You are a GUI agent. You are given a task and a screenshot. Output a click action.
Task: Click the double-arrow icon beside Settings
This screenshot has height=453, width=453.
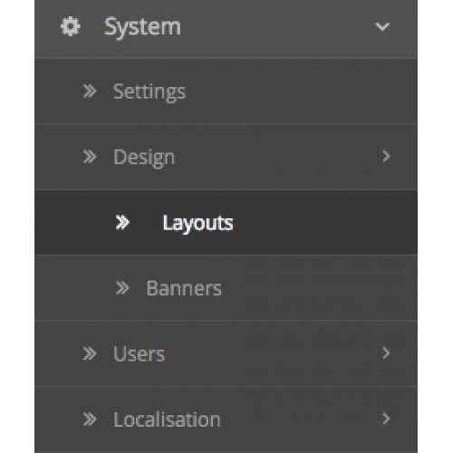click(x=90, y=92)
